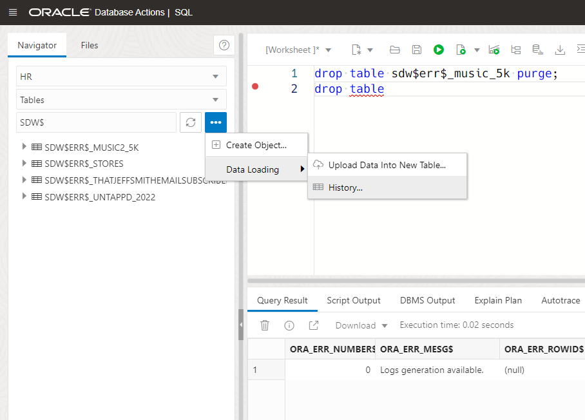Screen dimensions: 585x420
Task: Click the SDW$ search filter field
Action: point(96,122)
